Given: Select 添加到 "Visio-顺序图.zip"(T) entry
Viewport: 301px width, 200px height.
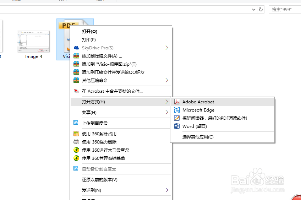Looking at the screenshot, I should [121, 64].
